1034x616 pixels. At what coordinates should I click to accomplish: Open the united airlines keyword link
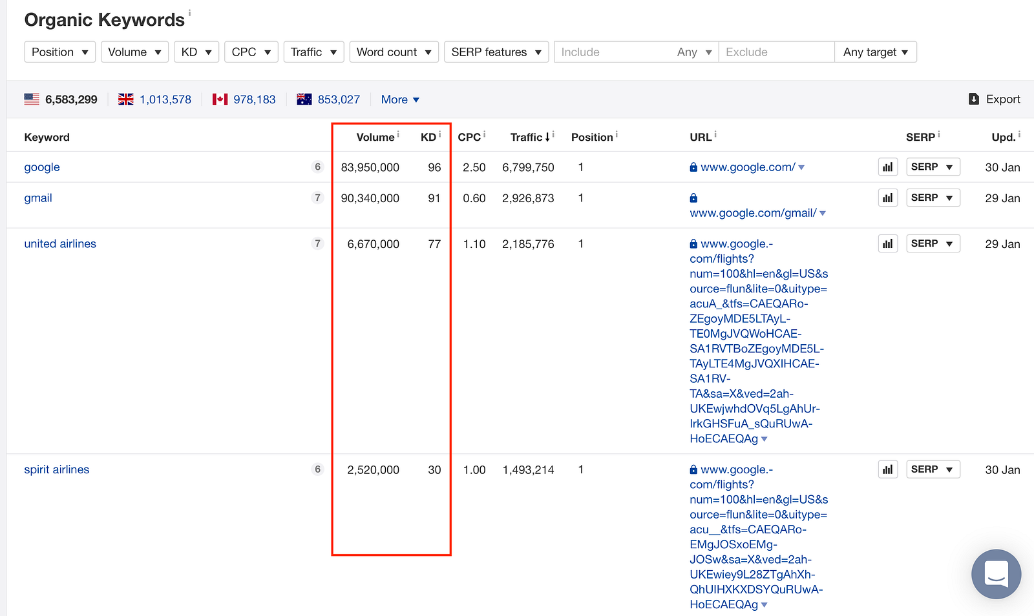click(60, 244)
